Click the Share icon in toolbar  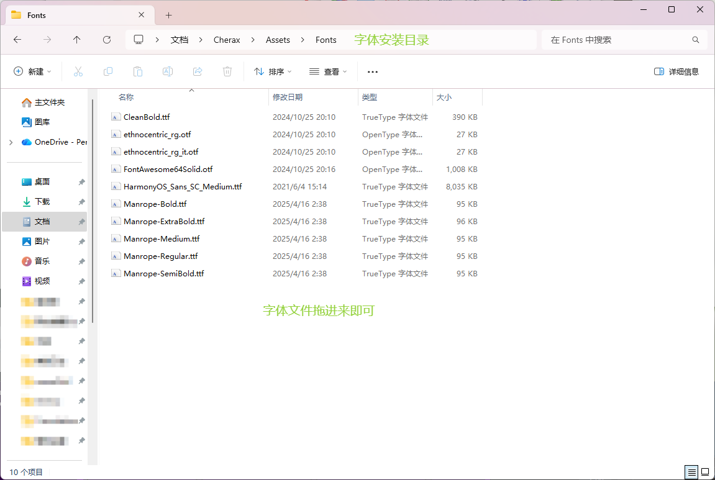[198, 71]
